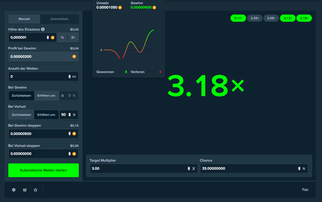The image size is (322, 202).
Task: Switch to the Manuell tab
Action: coord(24,19)
